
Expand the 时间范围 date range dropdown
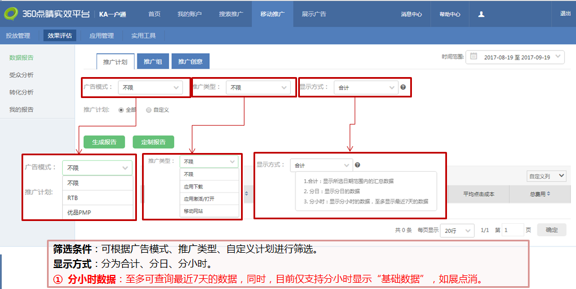click(x=558, y=57)
